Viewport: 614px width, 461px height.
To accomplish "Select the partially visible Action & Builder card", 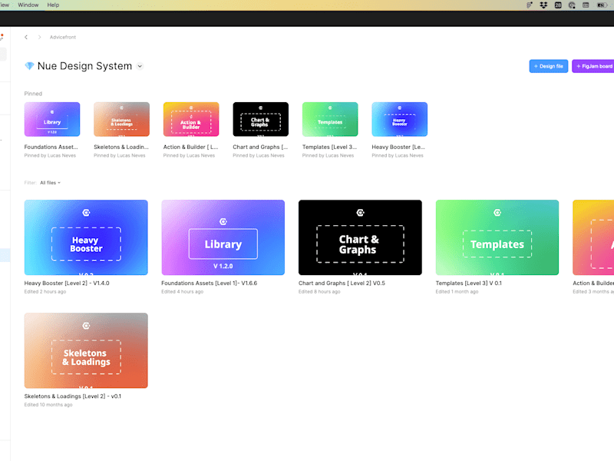I will point(593,237).
